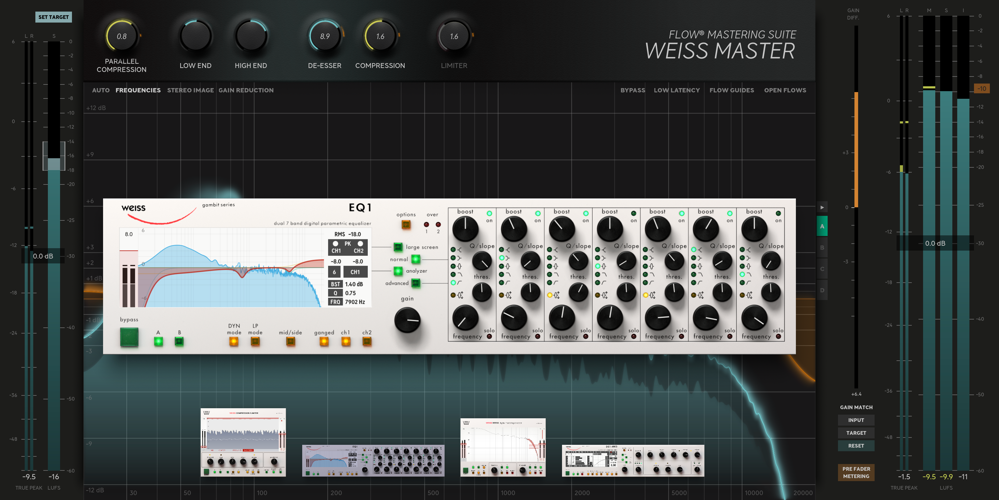
Task: Enable dynamic EQ on band 1
Action: 453,295
